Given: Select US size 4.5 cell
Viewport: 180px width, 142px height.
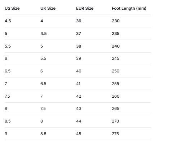Looking at the screenshot, I should pos(8,21).
